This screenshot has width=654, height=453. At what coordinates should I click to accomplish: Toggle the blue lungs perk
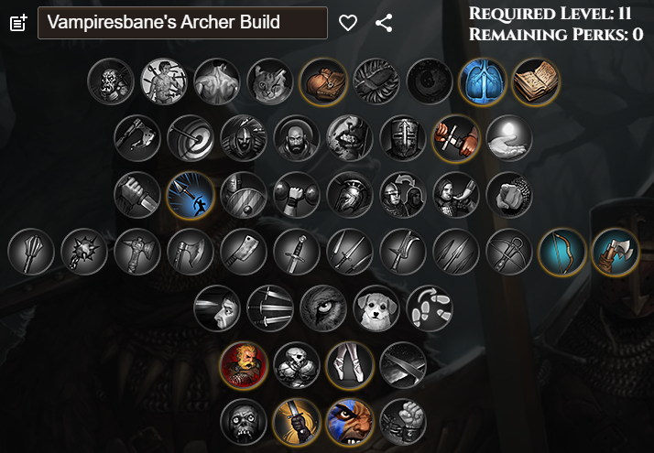pyautogui.click(x=483, y=81)
